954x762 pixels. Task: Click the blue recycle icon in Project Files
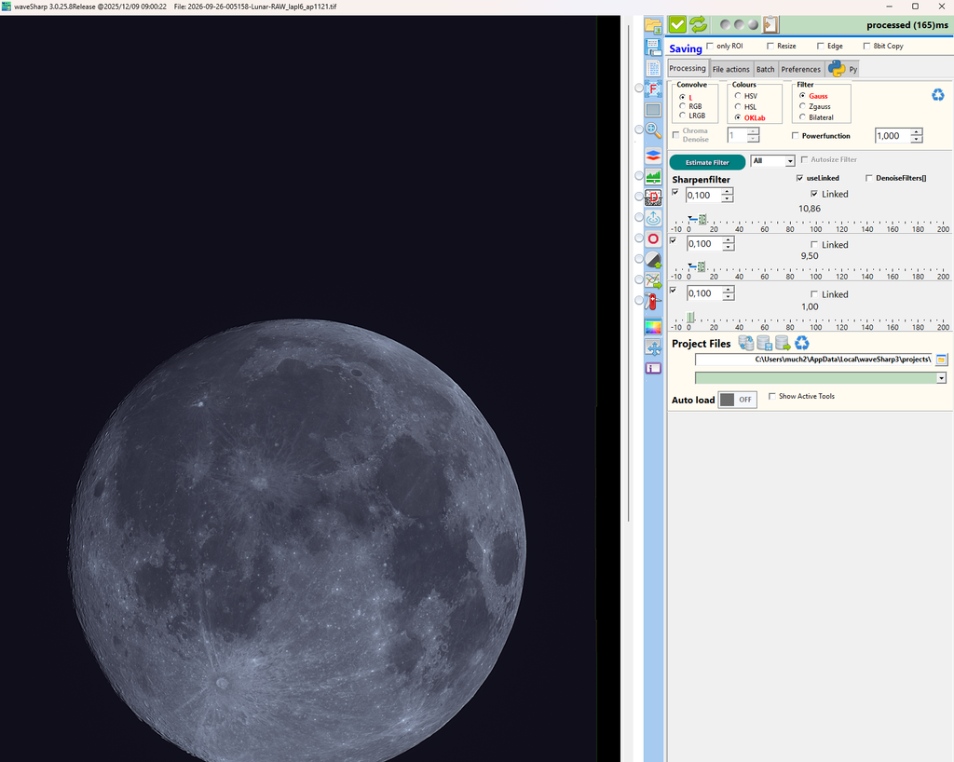802,343
